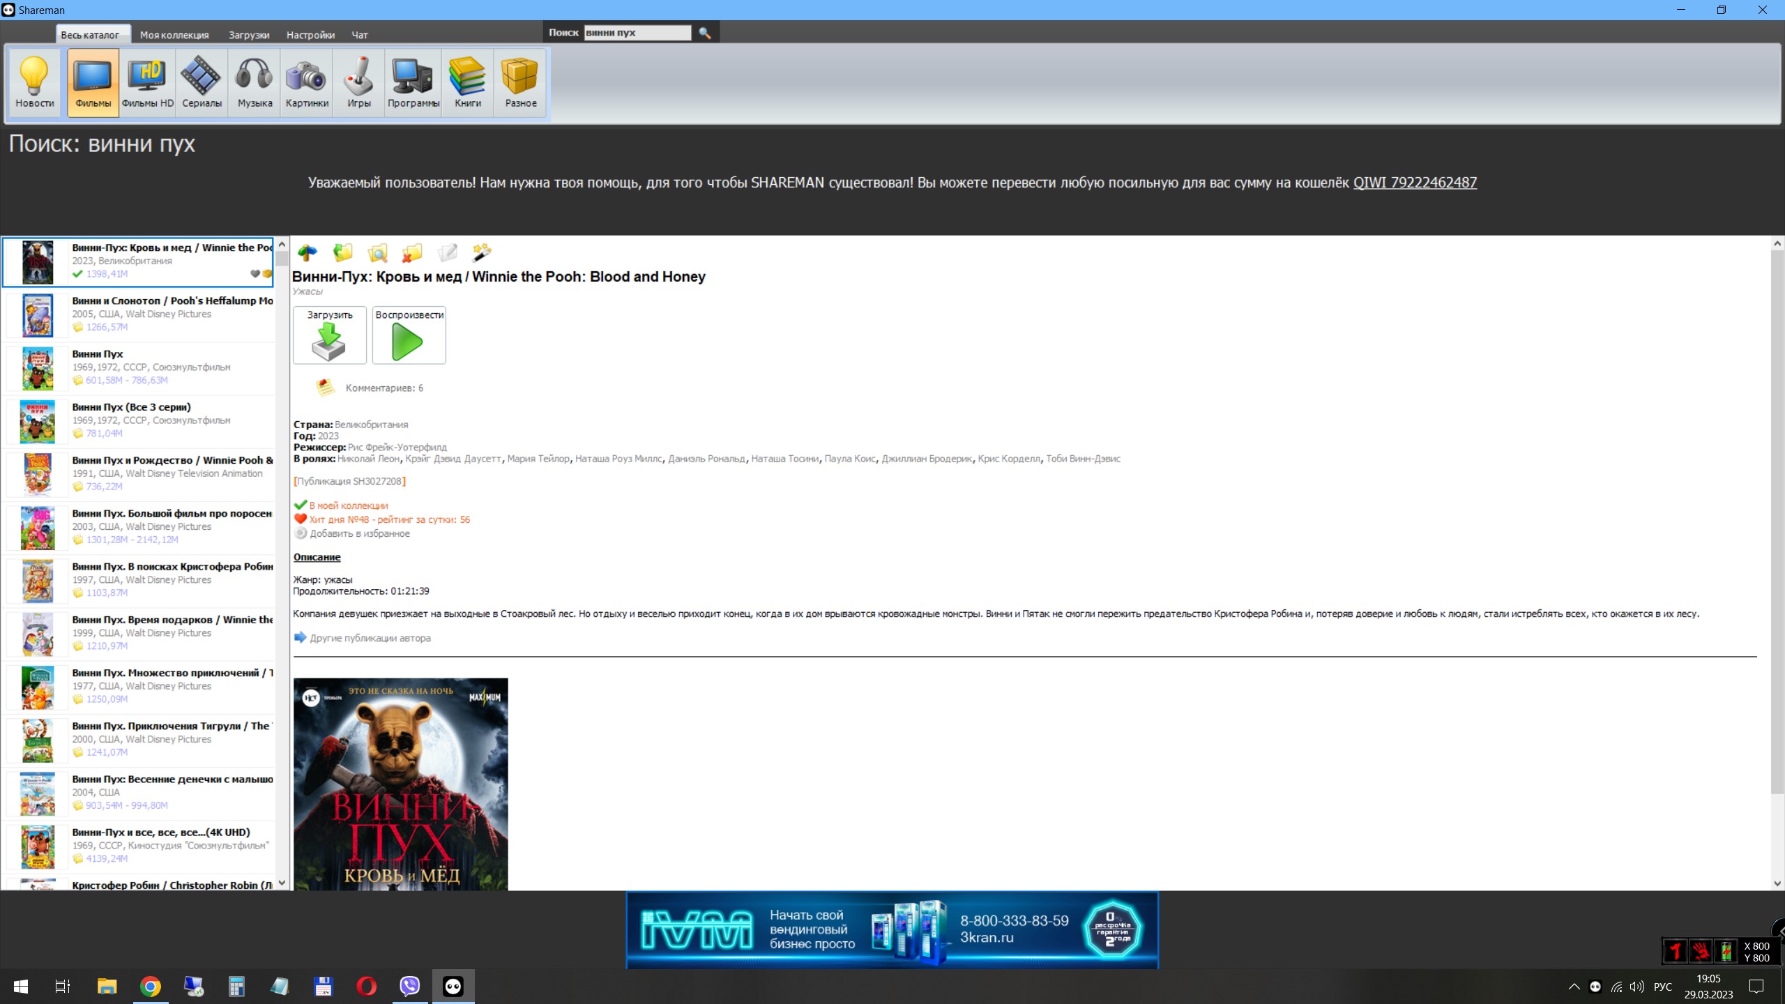Open Viber from the taskbar
This screenshot has width=1785, height=1004.
[410, 987]
